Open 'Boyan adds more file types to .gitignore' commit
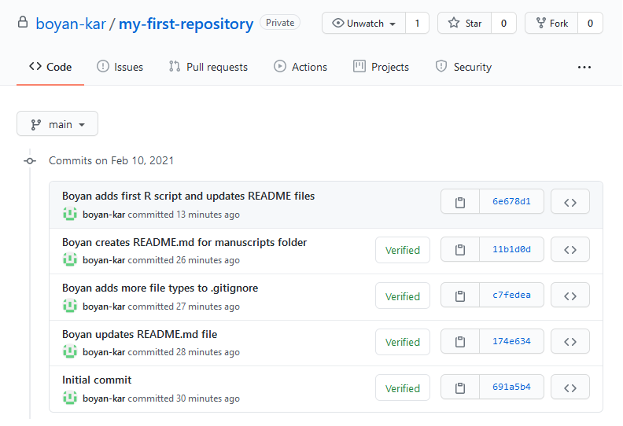The width and height of the screenshot is (623, 426). click(x=160, y=288)
